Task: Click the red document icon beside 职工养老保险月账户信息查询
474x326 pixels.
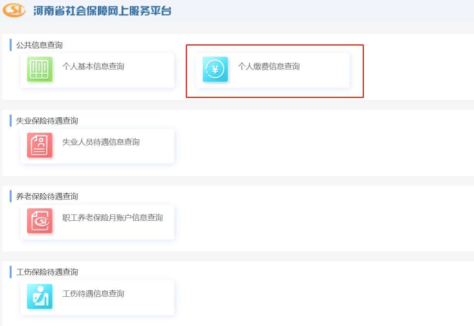Action: [x=39, y=222]
